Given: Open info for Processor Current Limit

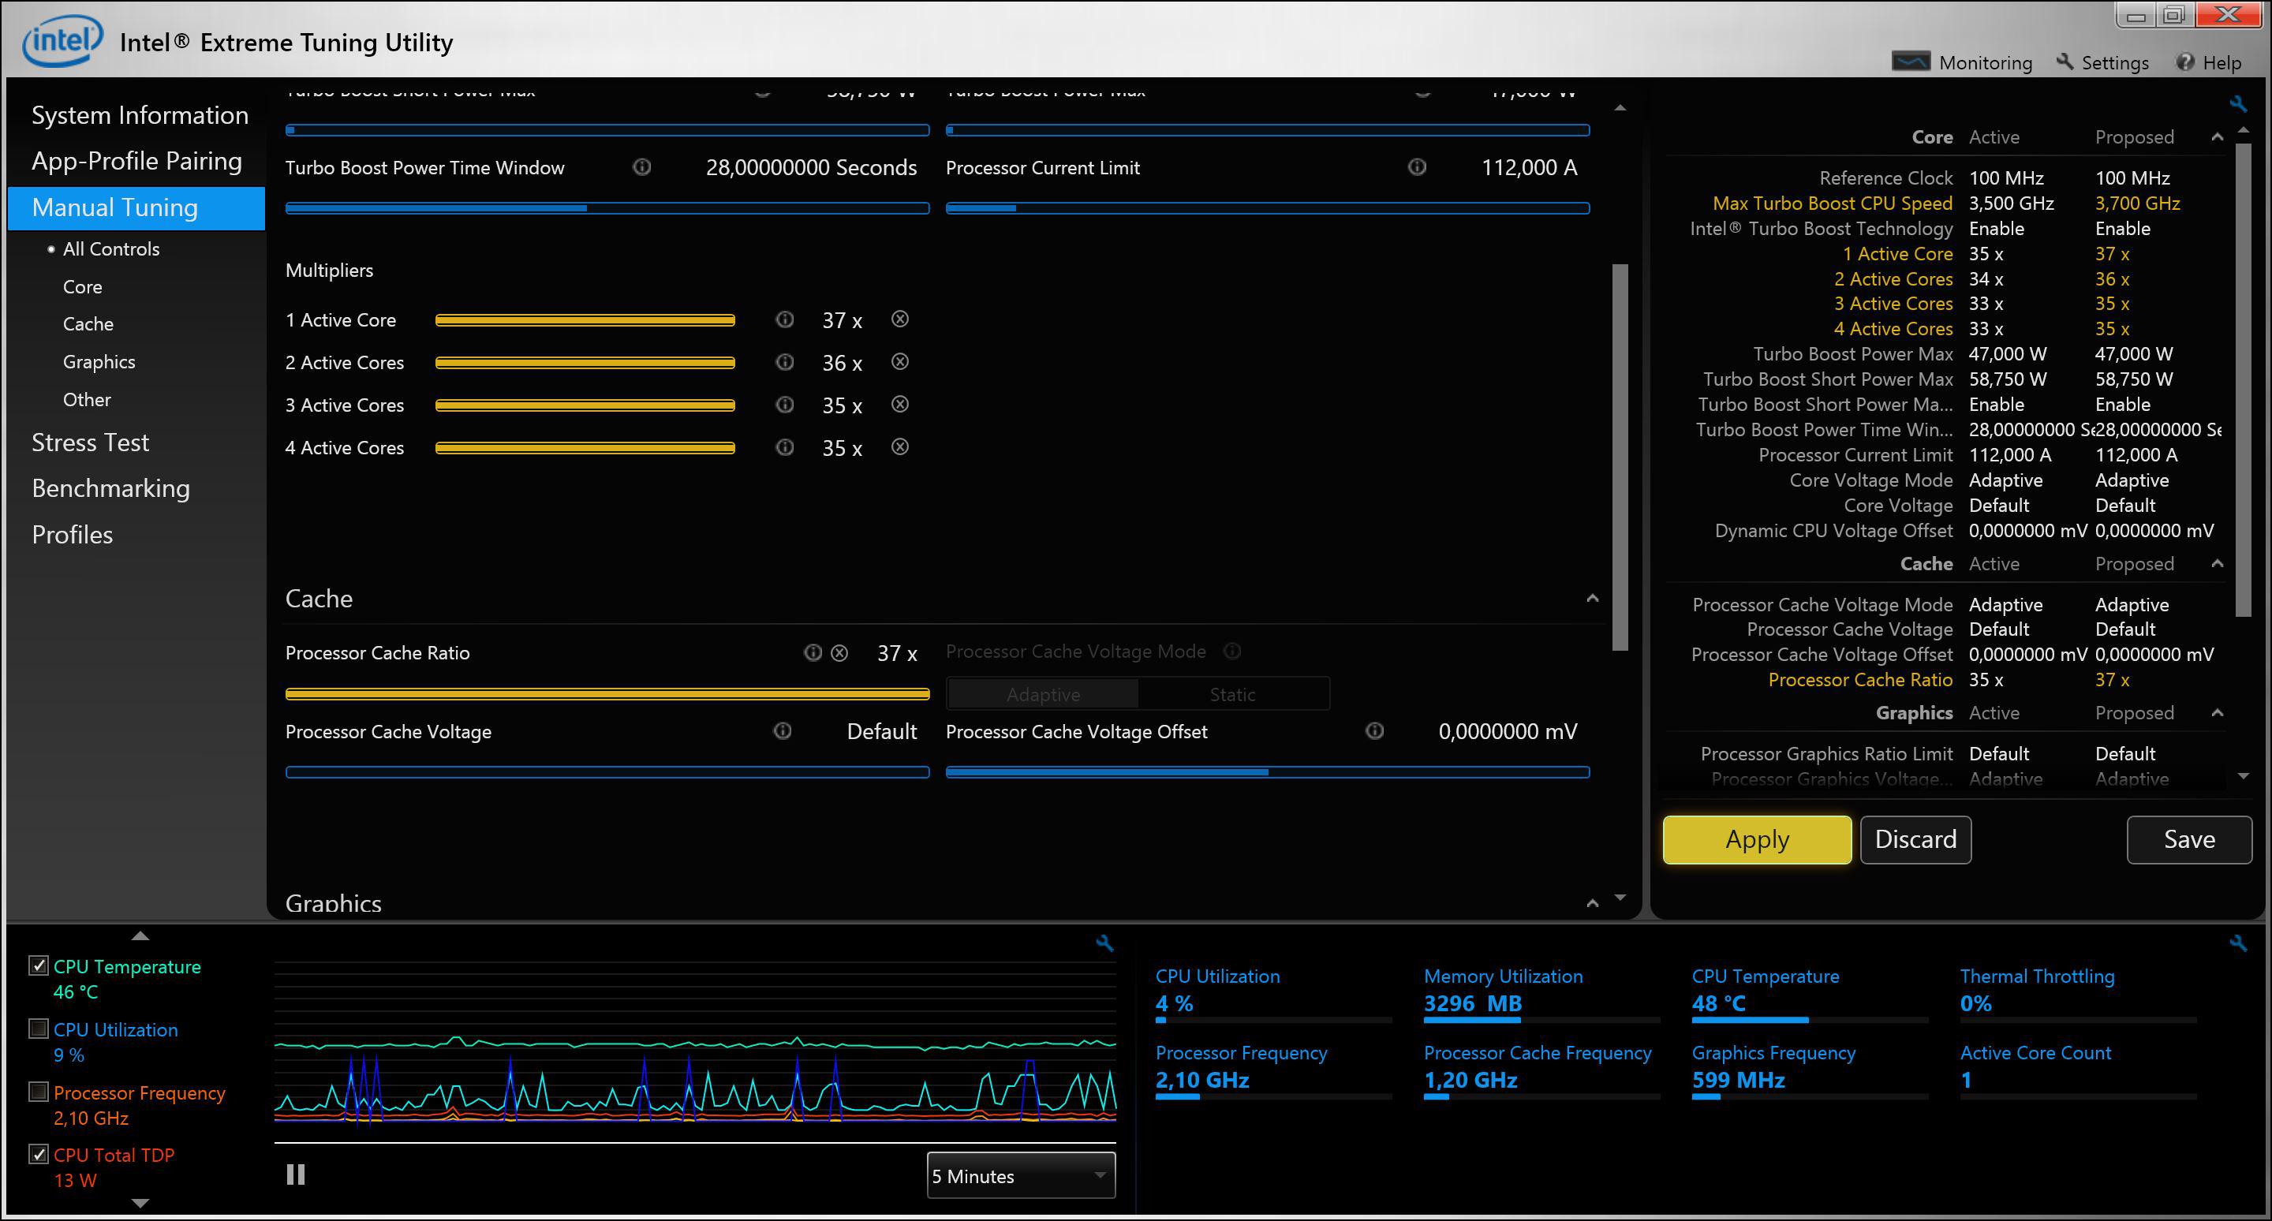Looking at the screenshot, I should coord(1417,166).
